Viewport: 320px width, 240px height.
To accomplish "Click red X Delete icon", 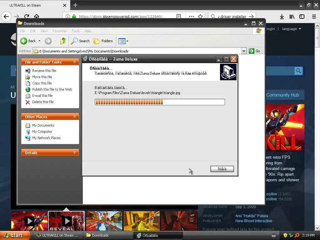I will 28,102.
